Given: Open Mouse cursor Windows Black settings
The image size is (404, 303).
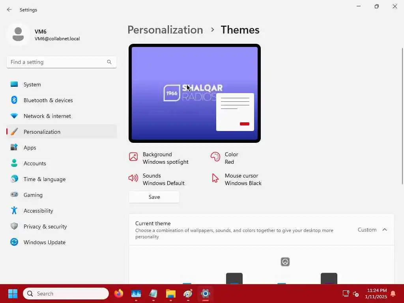Looking at the screenshot, I should pos(236,180).
